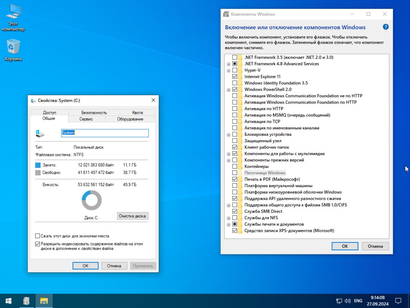Click the Windows Start button
Screen dimensions: 410x308
tap(9, 301)
